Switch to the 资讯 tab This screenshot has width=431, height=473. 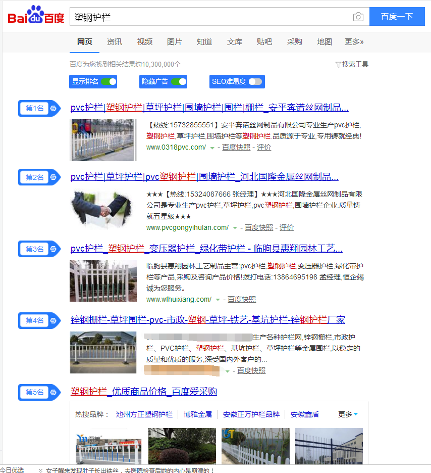(x=115, y=41)
